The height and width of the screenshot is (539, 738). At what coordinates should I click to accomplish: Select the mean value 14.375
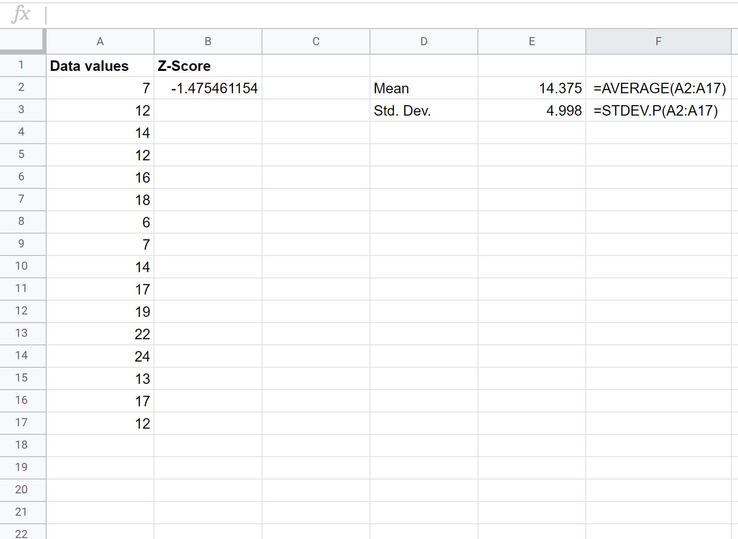click(x=532, y=88)
